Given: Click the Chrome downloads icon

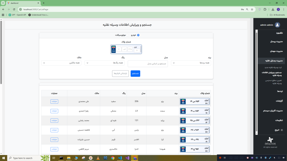Looking at the screenshot, I should (x=273, y=9).
